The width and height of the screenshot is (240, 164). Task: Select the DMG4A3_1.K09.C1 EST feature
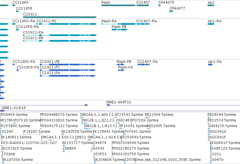pyautogui.click(x=46, y=140)
